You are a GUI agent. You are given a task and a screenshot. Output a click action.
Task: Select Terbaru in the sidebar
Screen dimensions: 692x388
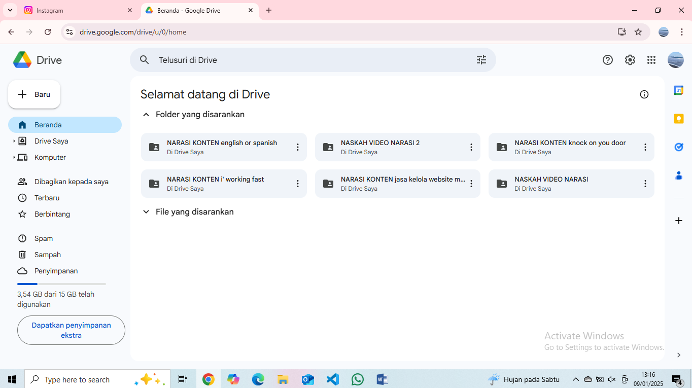pyautogui.click(x=47, y=198)
